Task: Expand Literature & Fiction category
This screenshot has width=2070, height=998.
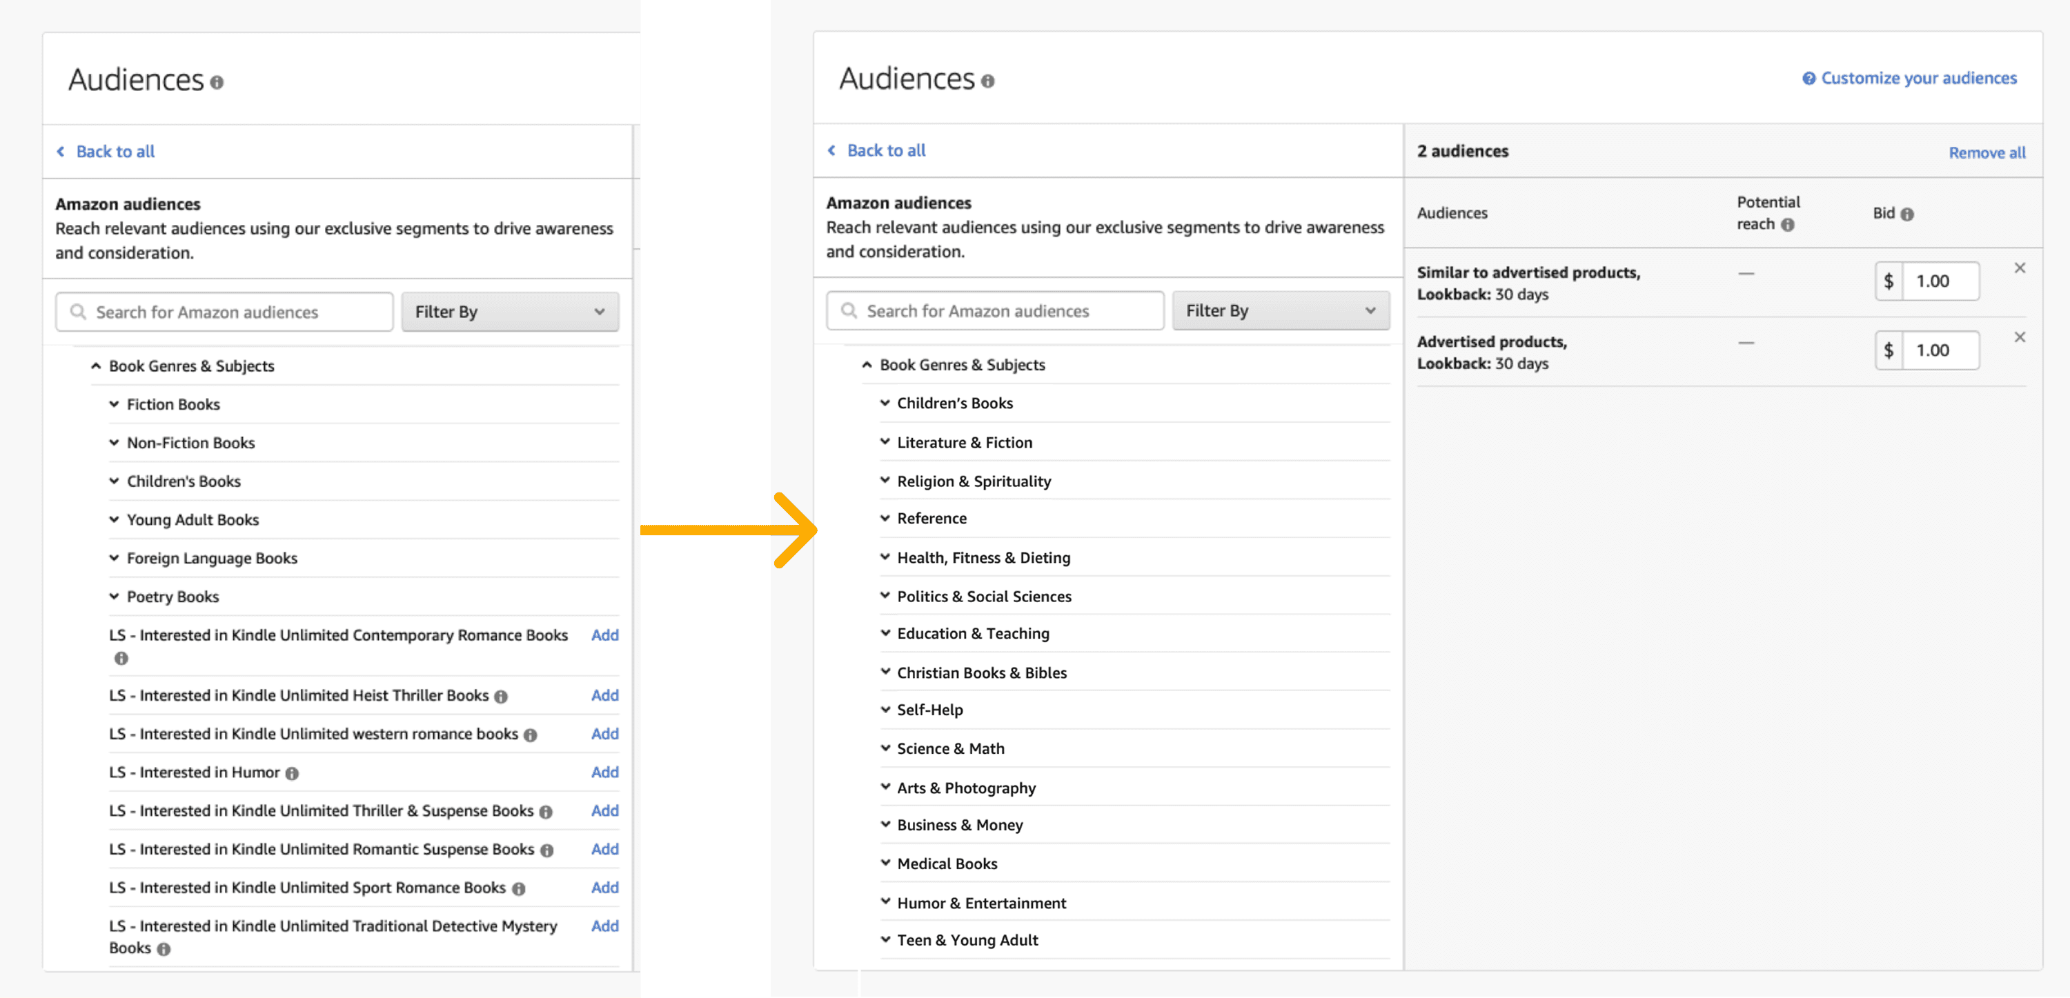Action: click(x=885, y=442)
